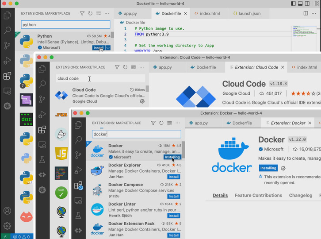Open Source Control in back window activity bar
This screenshot has width=321, height=239.
coord(7,45)
